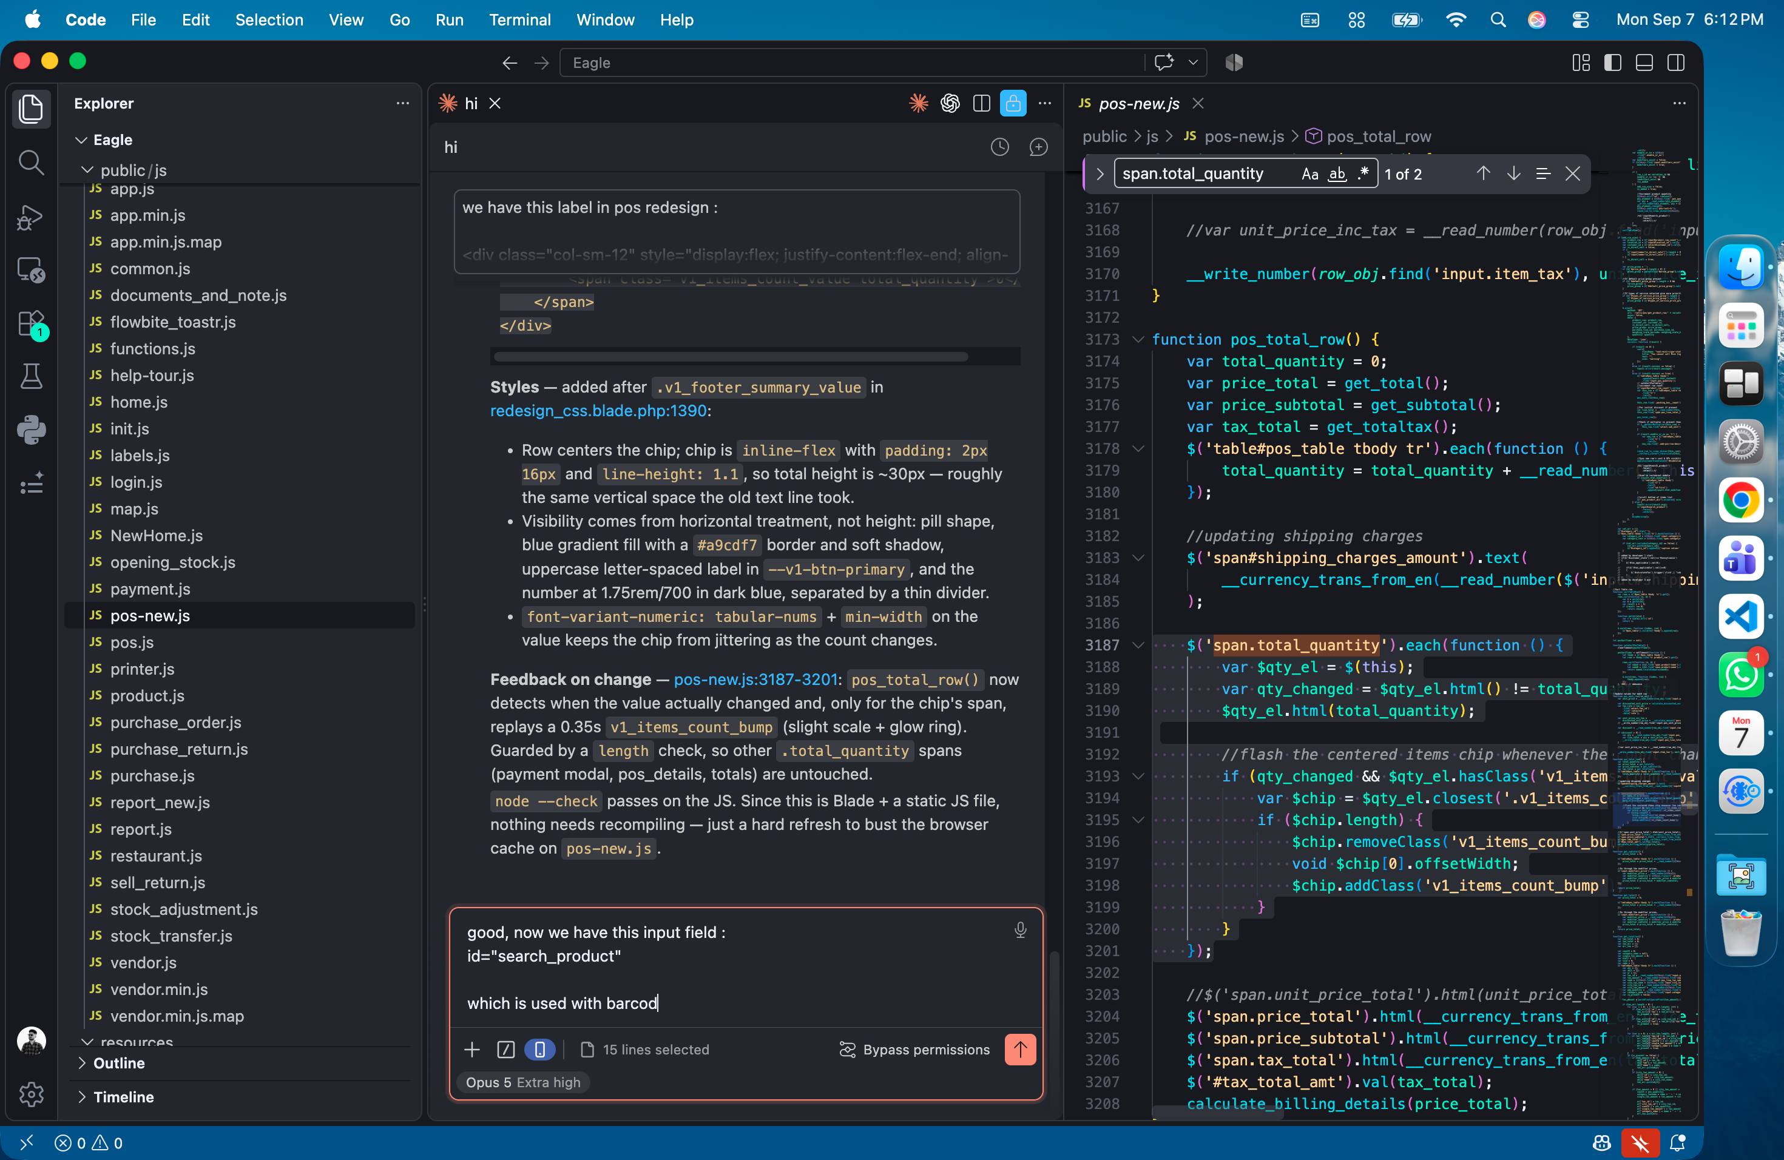
Task: Send the chat message with arrow button
Action: coord(1019,1049)
